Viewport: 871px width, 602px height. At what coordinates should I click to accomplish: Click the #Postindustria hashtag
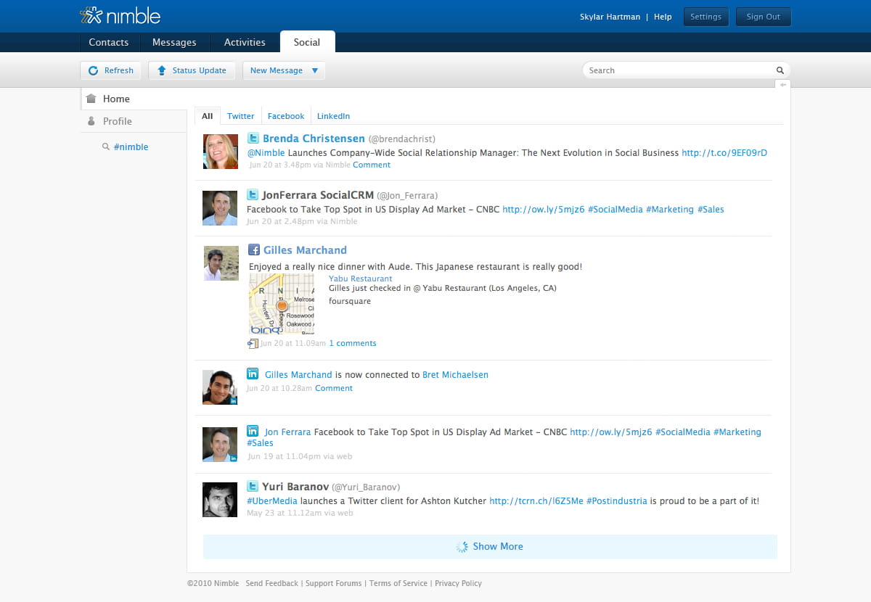click(x=616, y=501)
